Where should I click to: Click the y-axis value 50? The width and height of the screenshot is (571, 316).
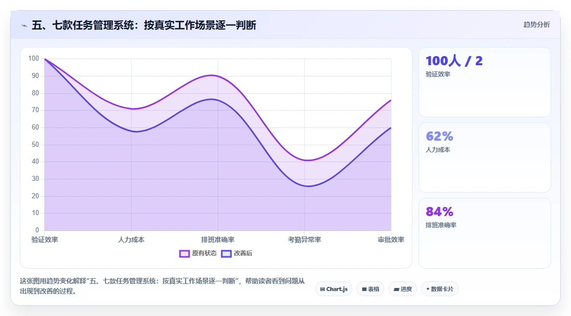(x=35, y=145)
